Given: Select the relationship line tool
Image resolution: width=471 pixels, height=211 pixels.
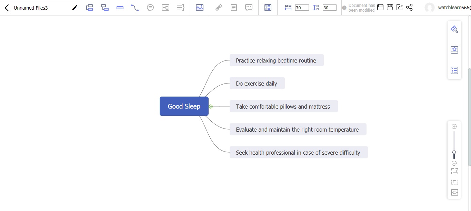Looking at the screenshot, I should point(135,8).
